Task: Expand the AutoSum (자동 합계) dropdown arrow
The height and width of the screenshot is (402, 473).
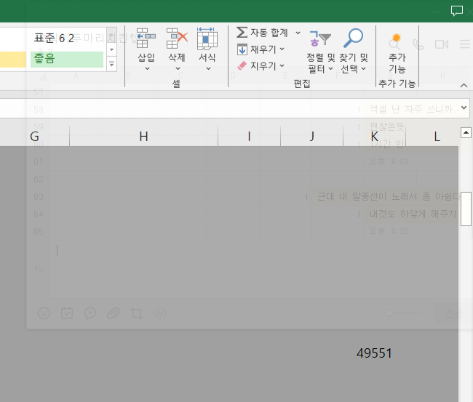Action: pyautogui.click(x=298, y=33)
